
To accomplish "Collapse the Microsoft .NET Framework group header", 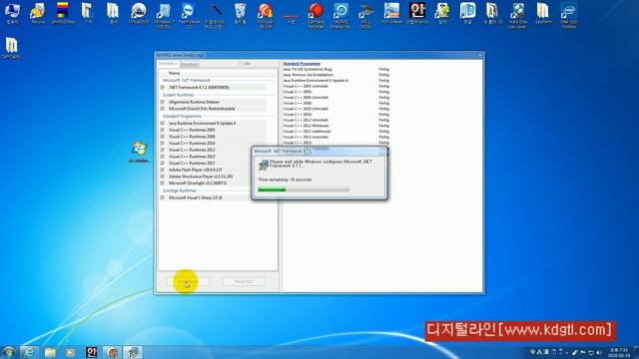I will (x=187, y=80).
